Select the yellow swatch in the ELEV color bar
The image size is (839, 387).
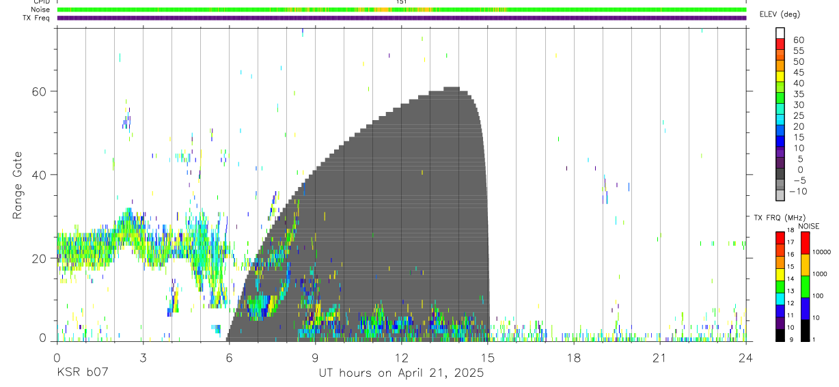pos(780,76)
